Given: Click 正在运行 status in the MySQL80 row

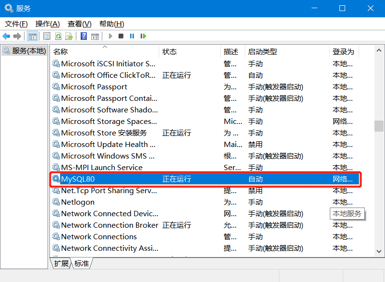Looking at the screenshot, I should 177,179.
